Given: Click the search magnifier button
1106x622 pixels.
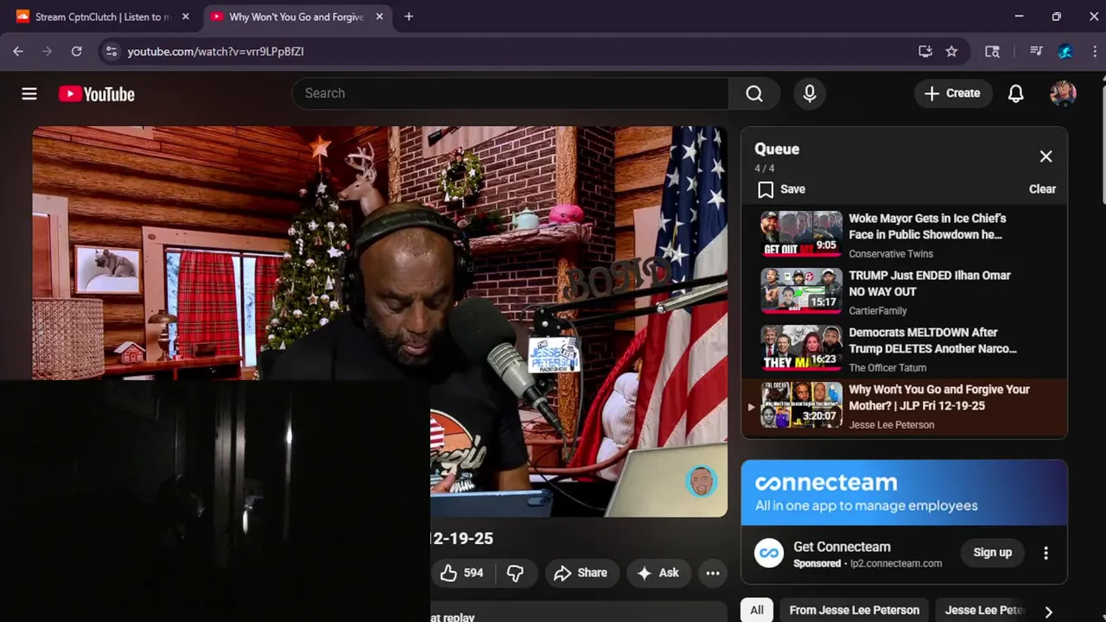Looking at the screenshot, I should (754, 93).
